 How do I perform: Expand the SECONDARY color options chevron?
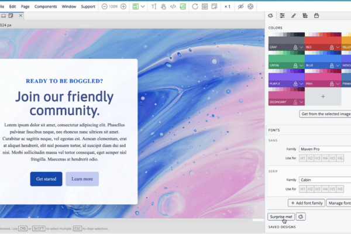(301, 102)
